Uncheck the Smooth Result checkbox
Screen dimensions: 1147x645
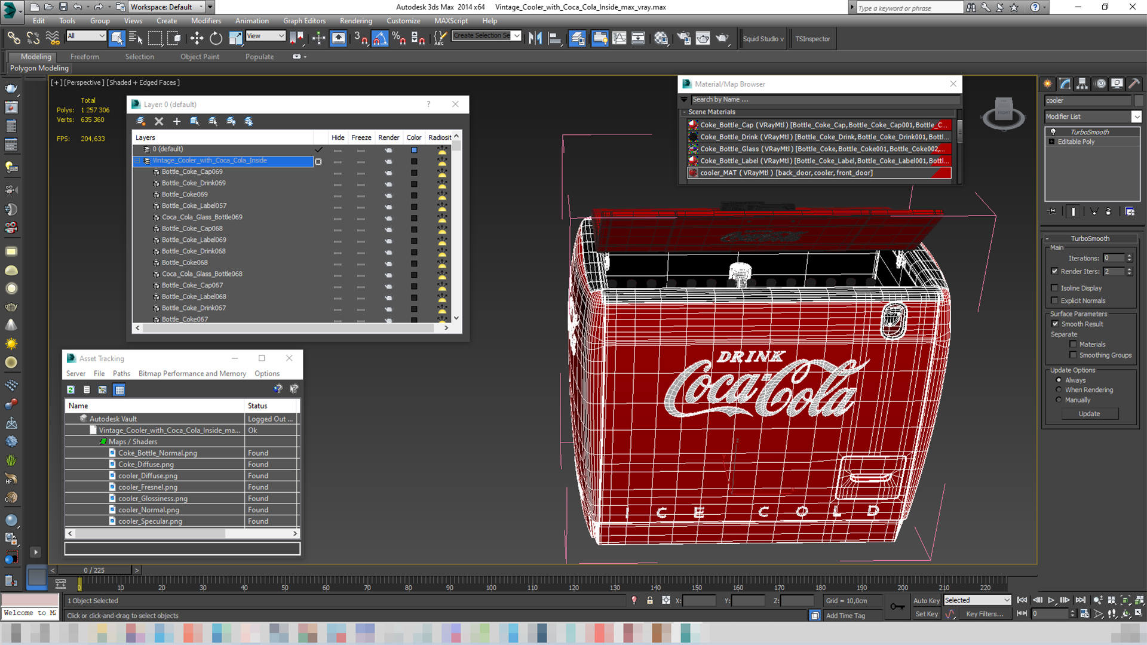1055,324
